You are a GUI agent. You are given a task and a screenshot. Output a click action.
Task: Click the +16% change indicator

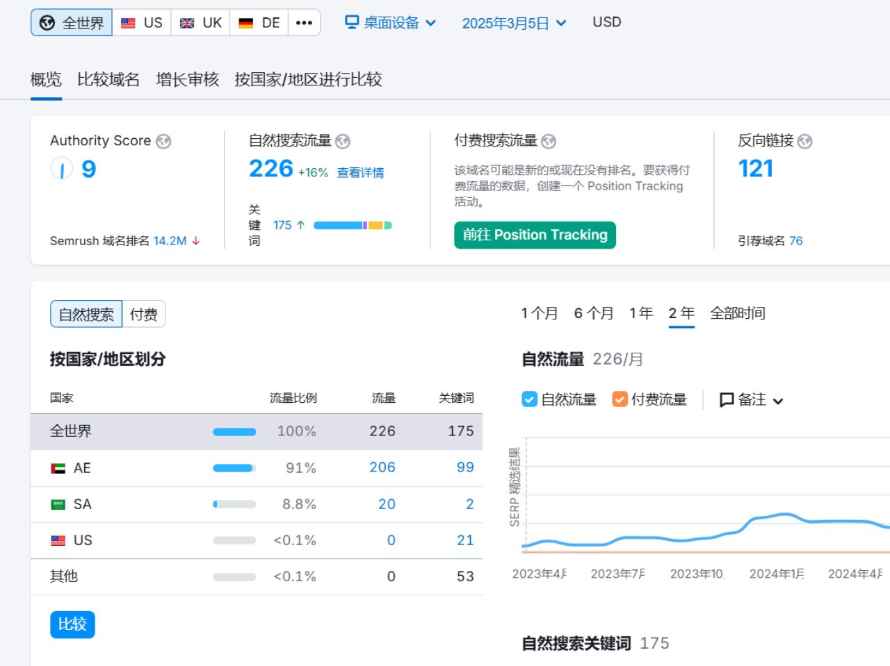313,173
